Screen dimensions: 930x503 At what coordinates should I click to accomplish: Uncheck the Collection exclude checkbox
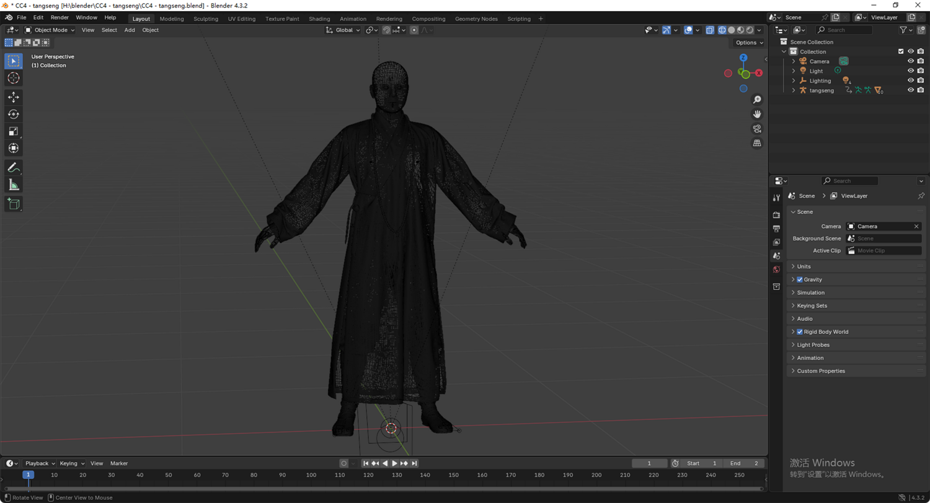click(x=901, y=51)
